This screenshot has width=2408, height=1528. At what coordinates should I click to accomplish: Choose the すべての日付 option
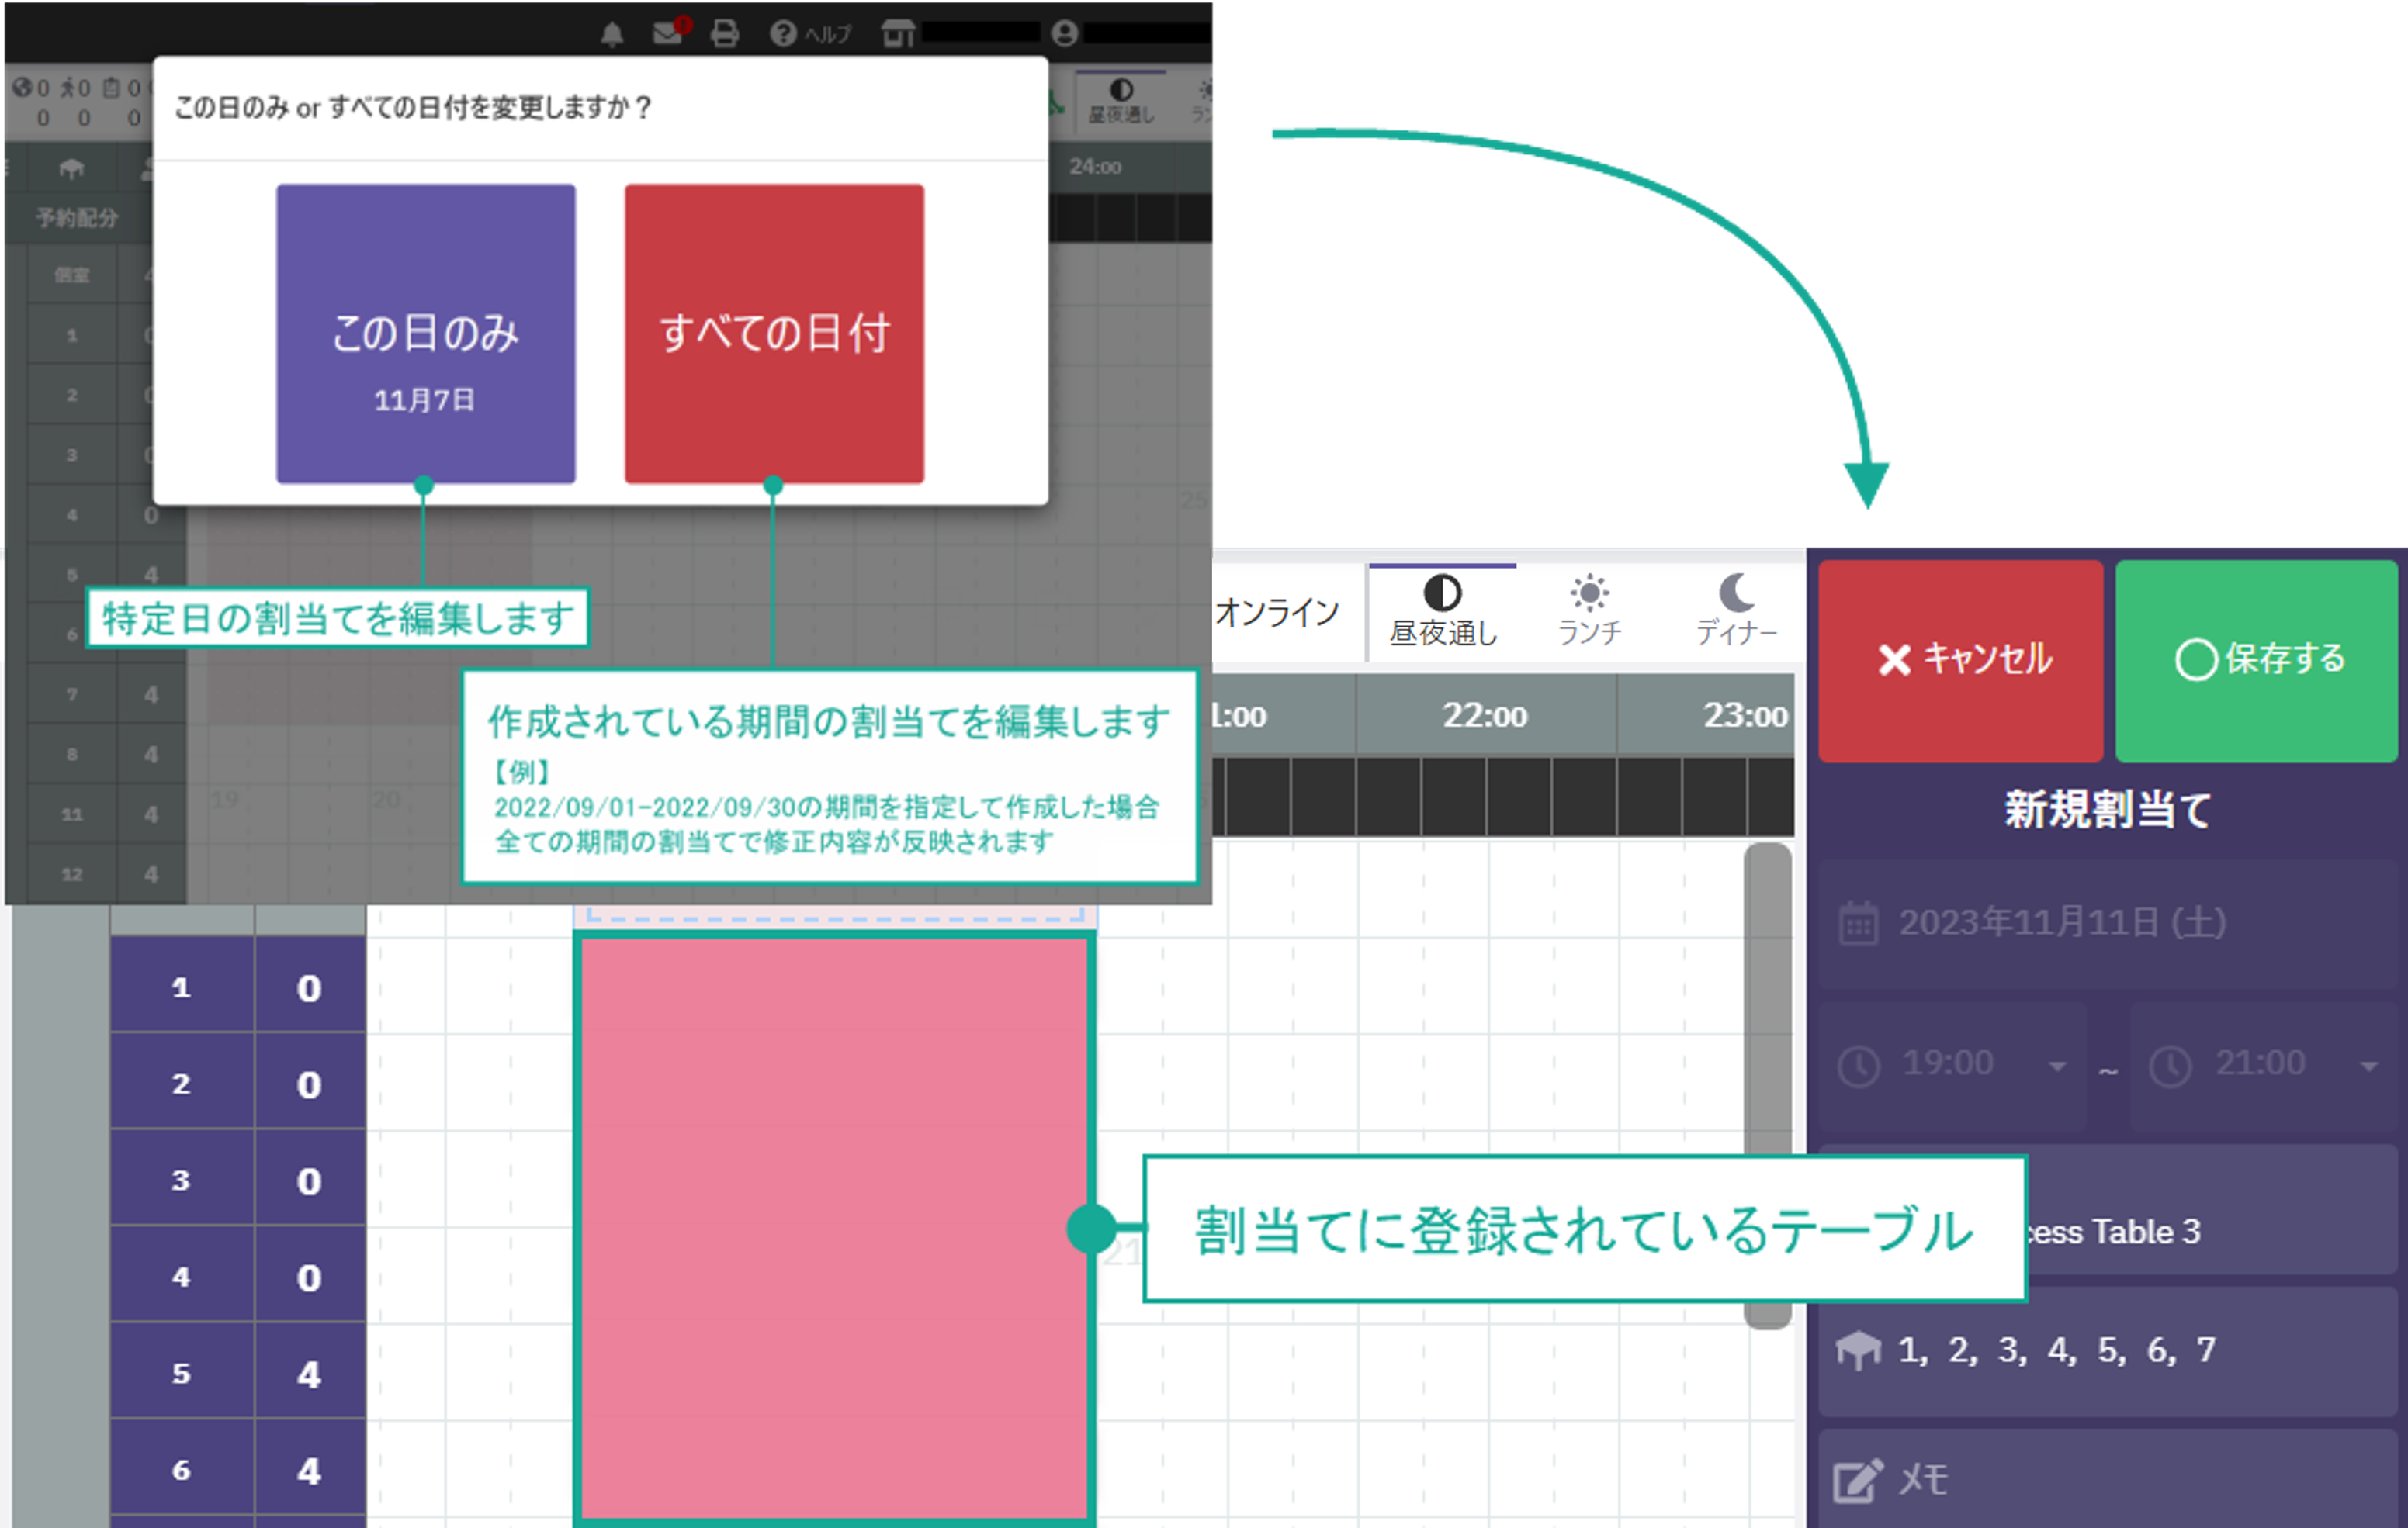[x=774, y=334]
